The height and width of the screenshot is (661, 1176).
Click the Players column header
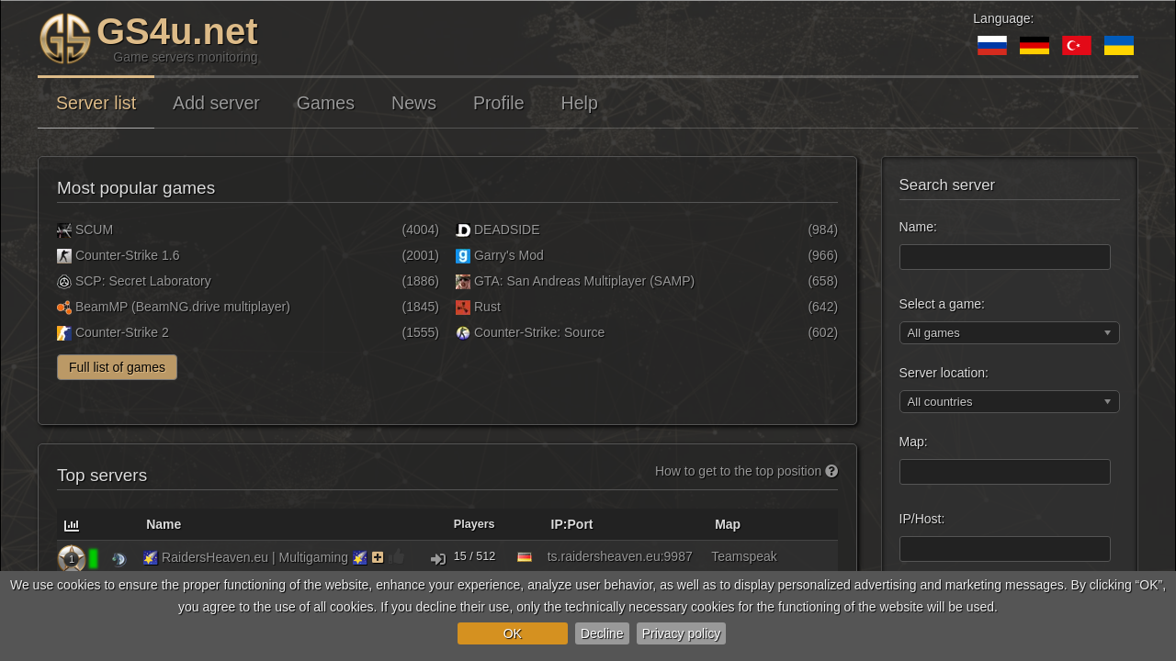[x=474, y=524]
